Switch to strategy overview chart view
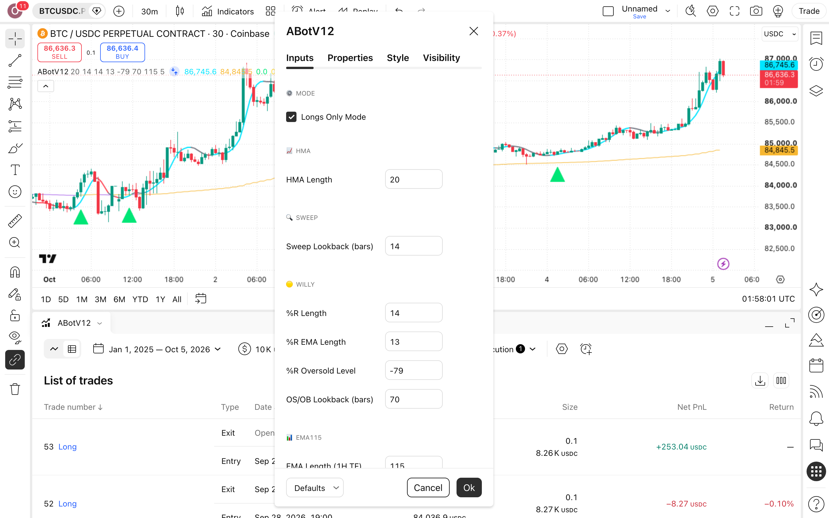 coord(54,349)
